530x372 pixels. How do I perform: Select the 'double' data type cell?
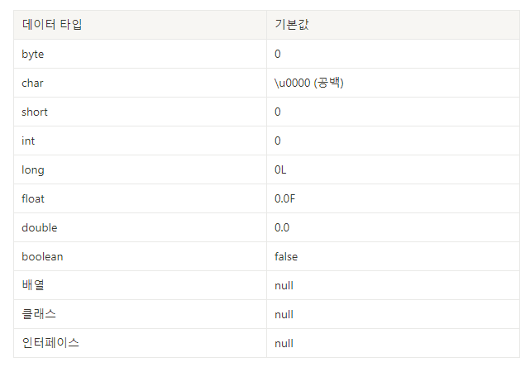pos(140,227)
